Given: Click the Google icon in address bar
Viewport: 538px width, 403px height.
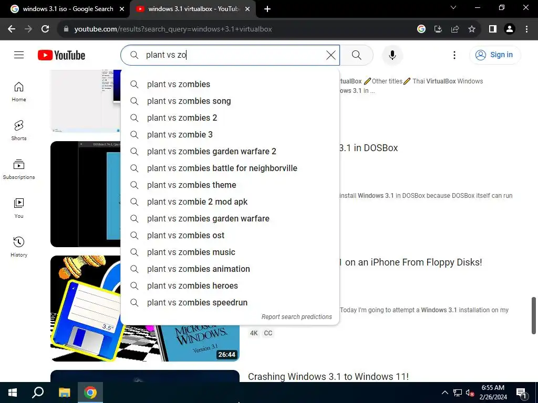Looking at the screenshot, I should tap(421, 29).
